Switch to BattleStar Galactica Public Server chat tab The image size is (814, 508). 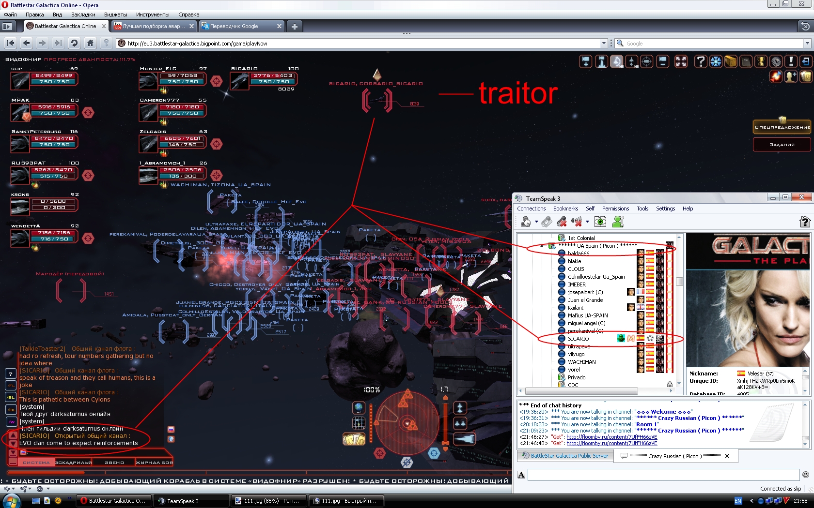(565, 456)
